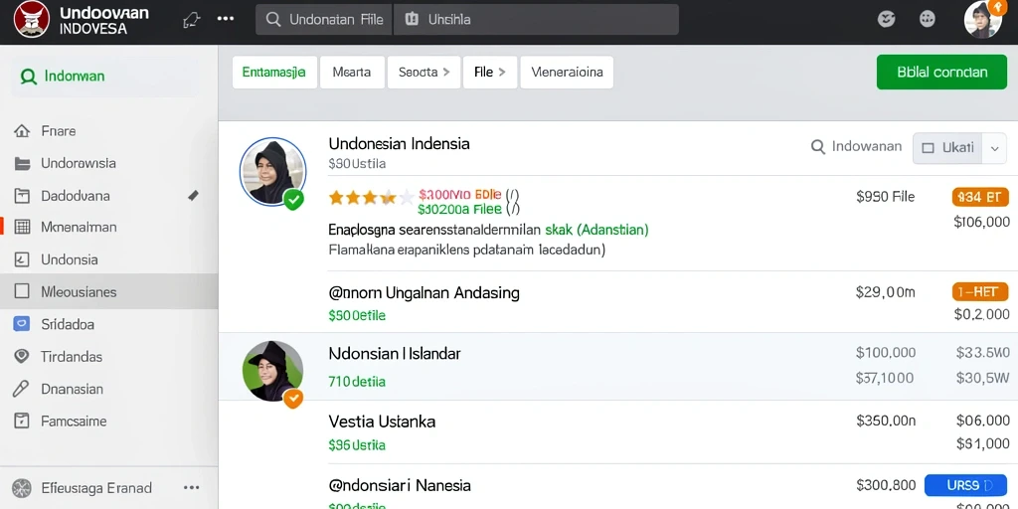Viewport: 1018px width, 509px height.
Task: Open the Ndonsian Islandar avatar photo
Action: click(272, 372)
